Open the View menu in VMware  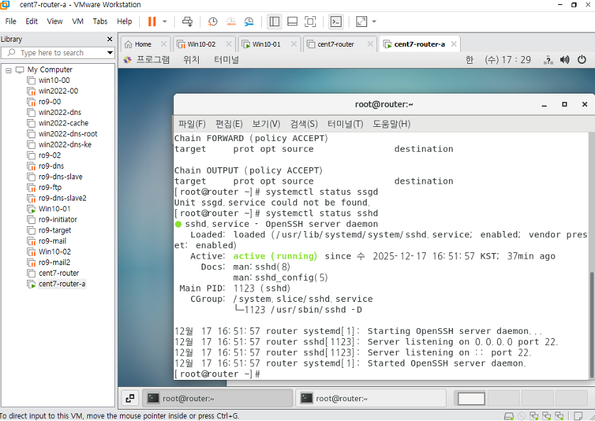click(x=55, y=21)
